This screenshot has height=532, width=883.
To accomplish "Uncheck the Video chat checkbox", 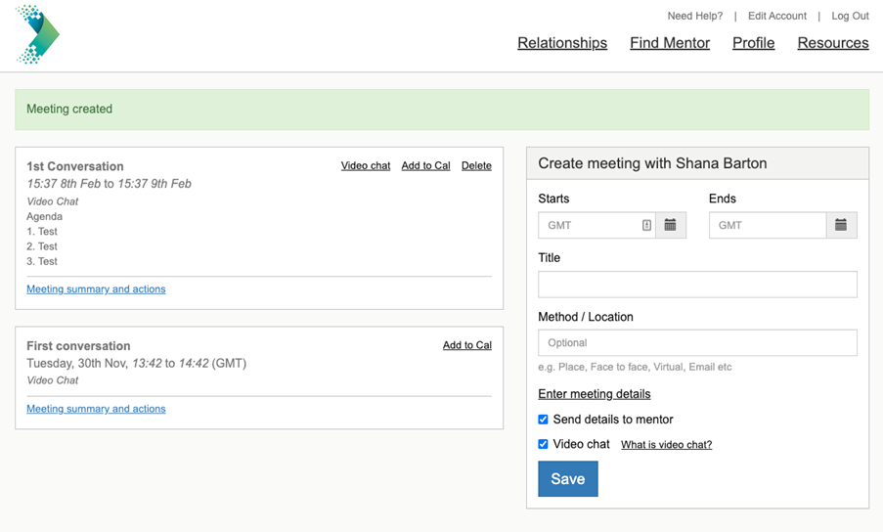I will click(543, 444).
